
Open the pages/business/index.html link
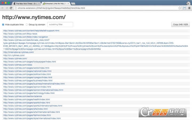[28, 81]
